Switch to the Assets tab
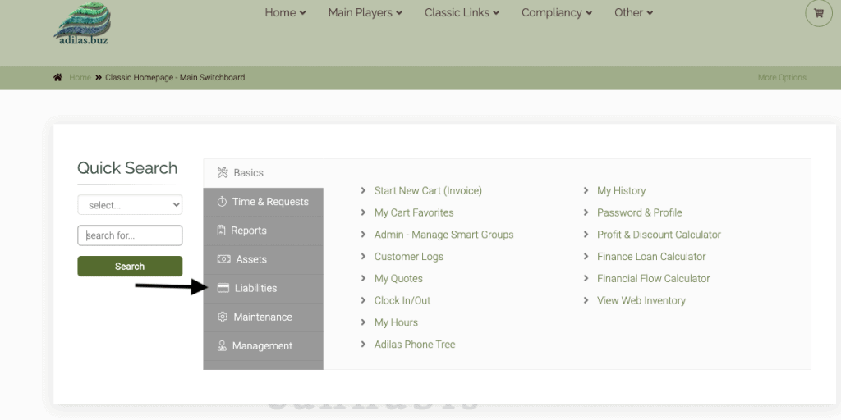 tap(264, 260)
